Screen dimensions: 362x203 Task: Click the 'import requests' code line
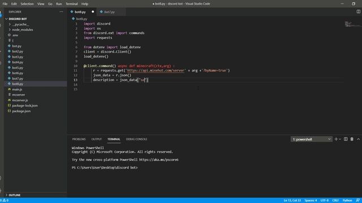98,38
